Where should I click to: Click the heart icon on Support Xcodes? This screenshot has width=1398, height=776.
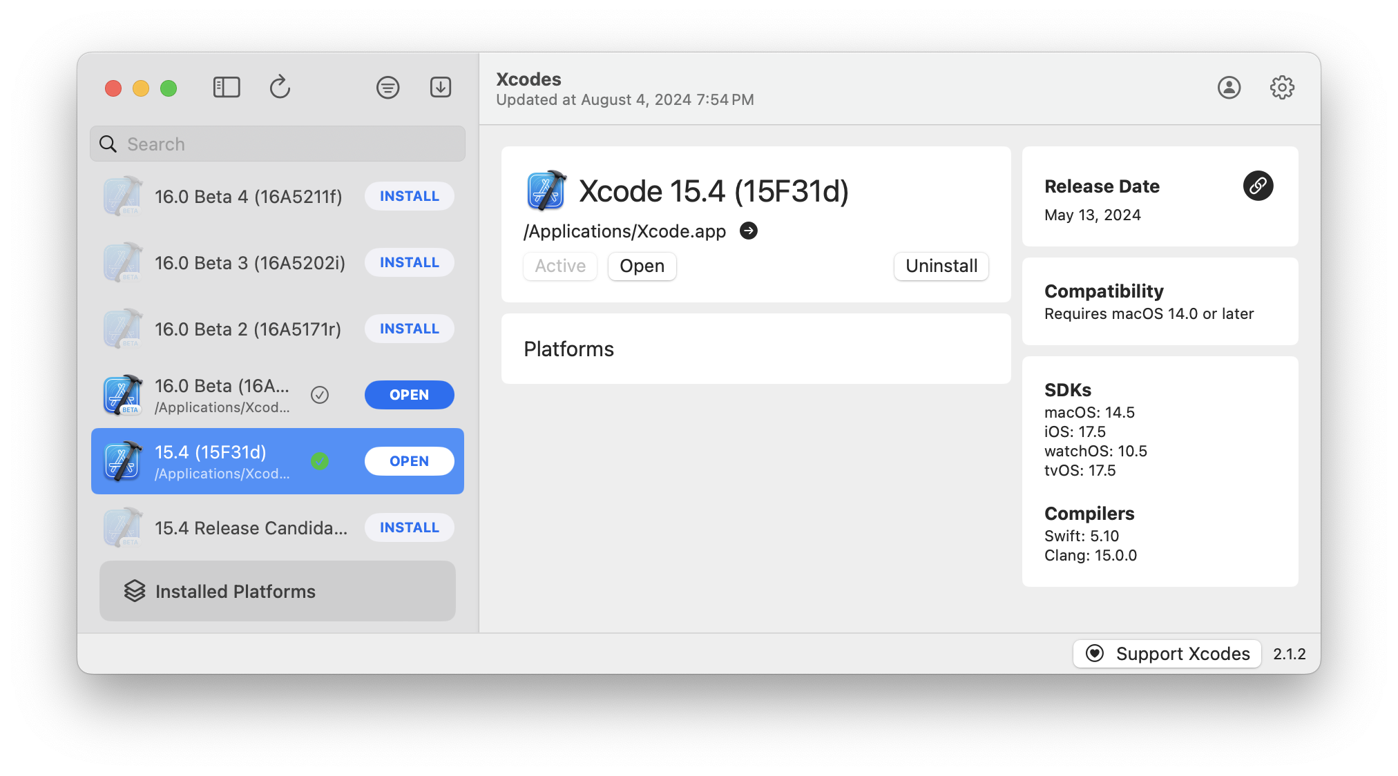[1095, 653]
